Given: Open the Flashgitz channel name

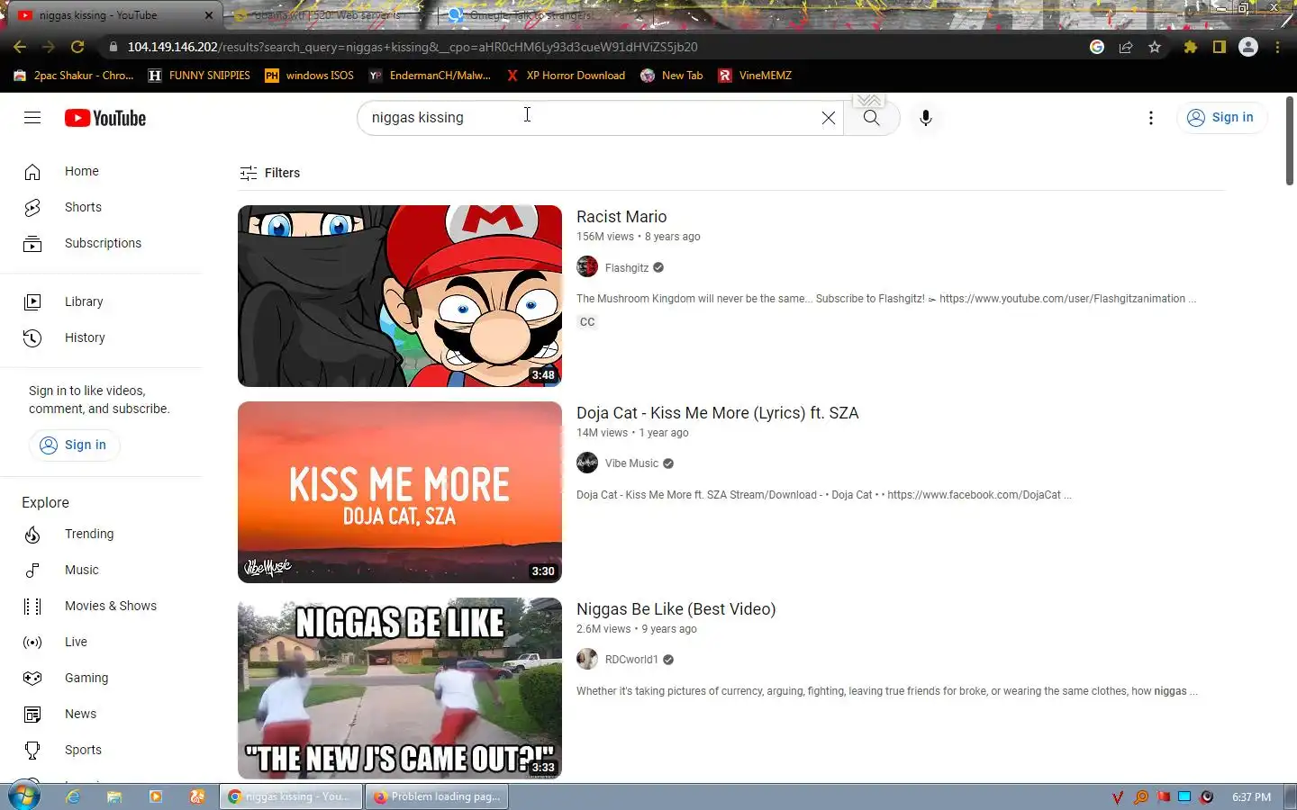Looking at the screenshot, I should (627, 268).
